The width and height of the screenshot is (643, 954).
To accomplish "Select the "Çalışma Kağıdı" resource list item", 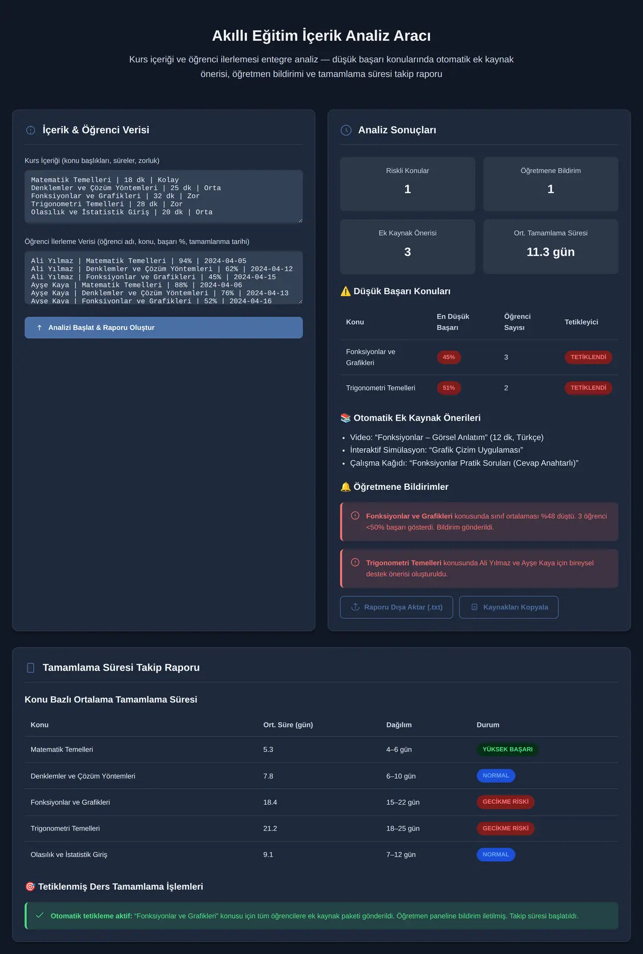I will coord(464,463).
